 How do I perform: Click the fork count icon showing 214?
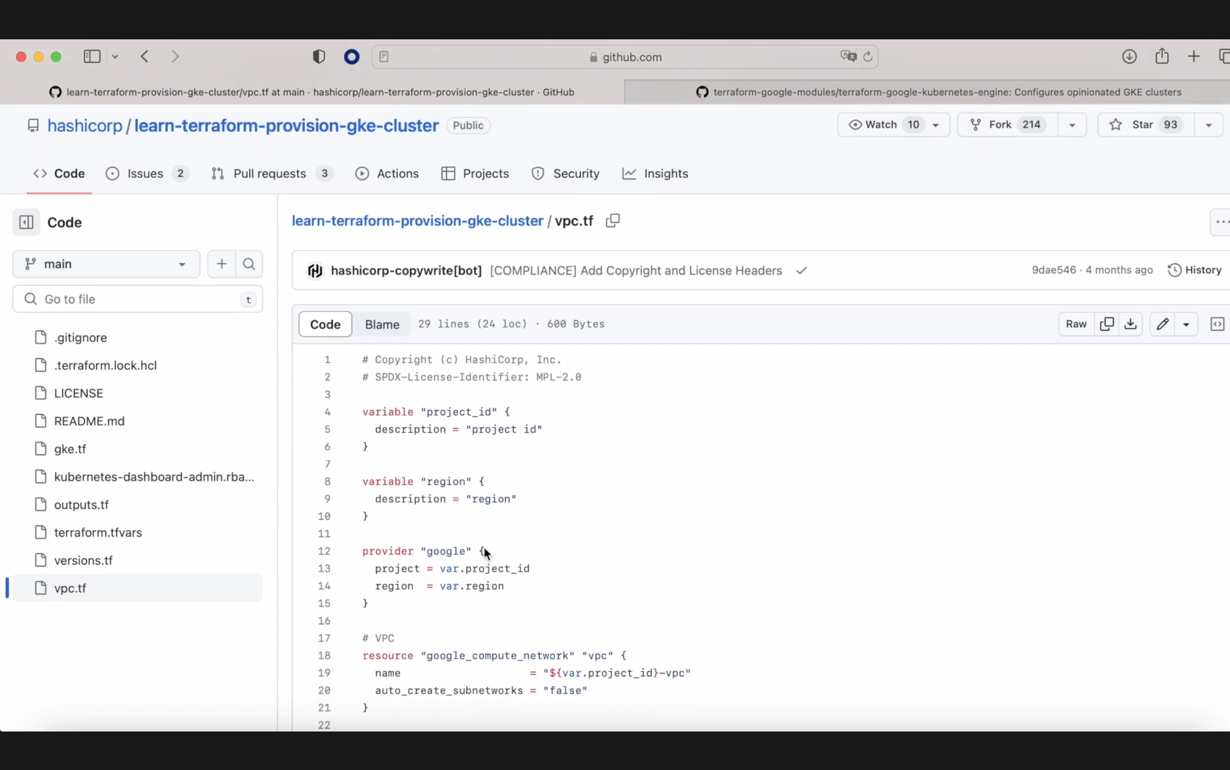click(x=1031, y=124)
